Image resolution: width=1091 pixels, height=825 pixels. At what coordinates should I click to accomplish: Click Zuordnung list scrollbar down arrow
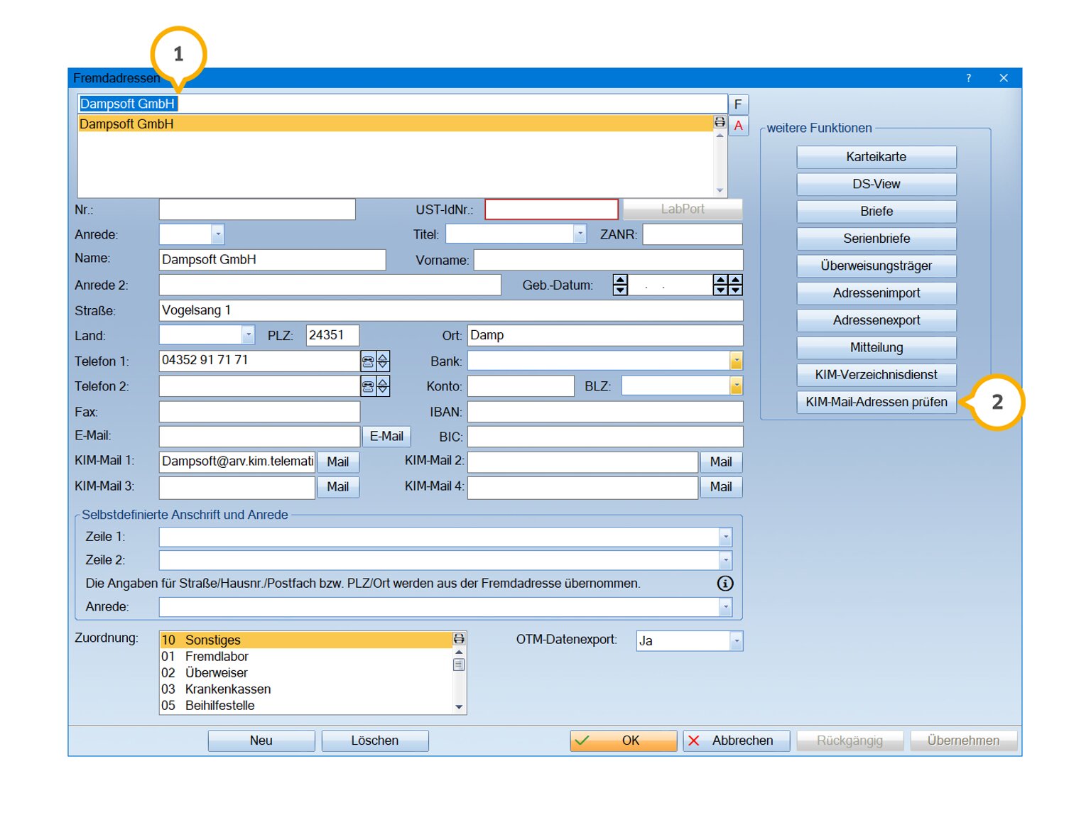click(459, 707)
